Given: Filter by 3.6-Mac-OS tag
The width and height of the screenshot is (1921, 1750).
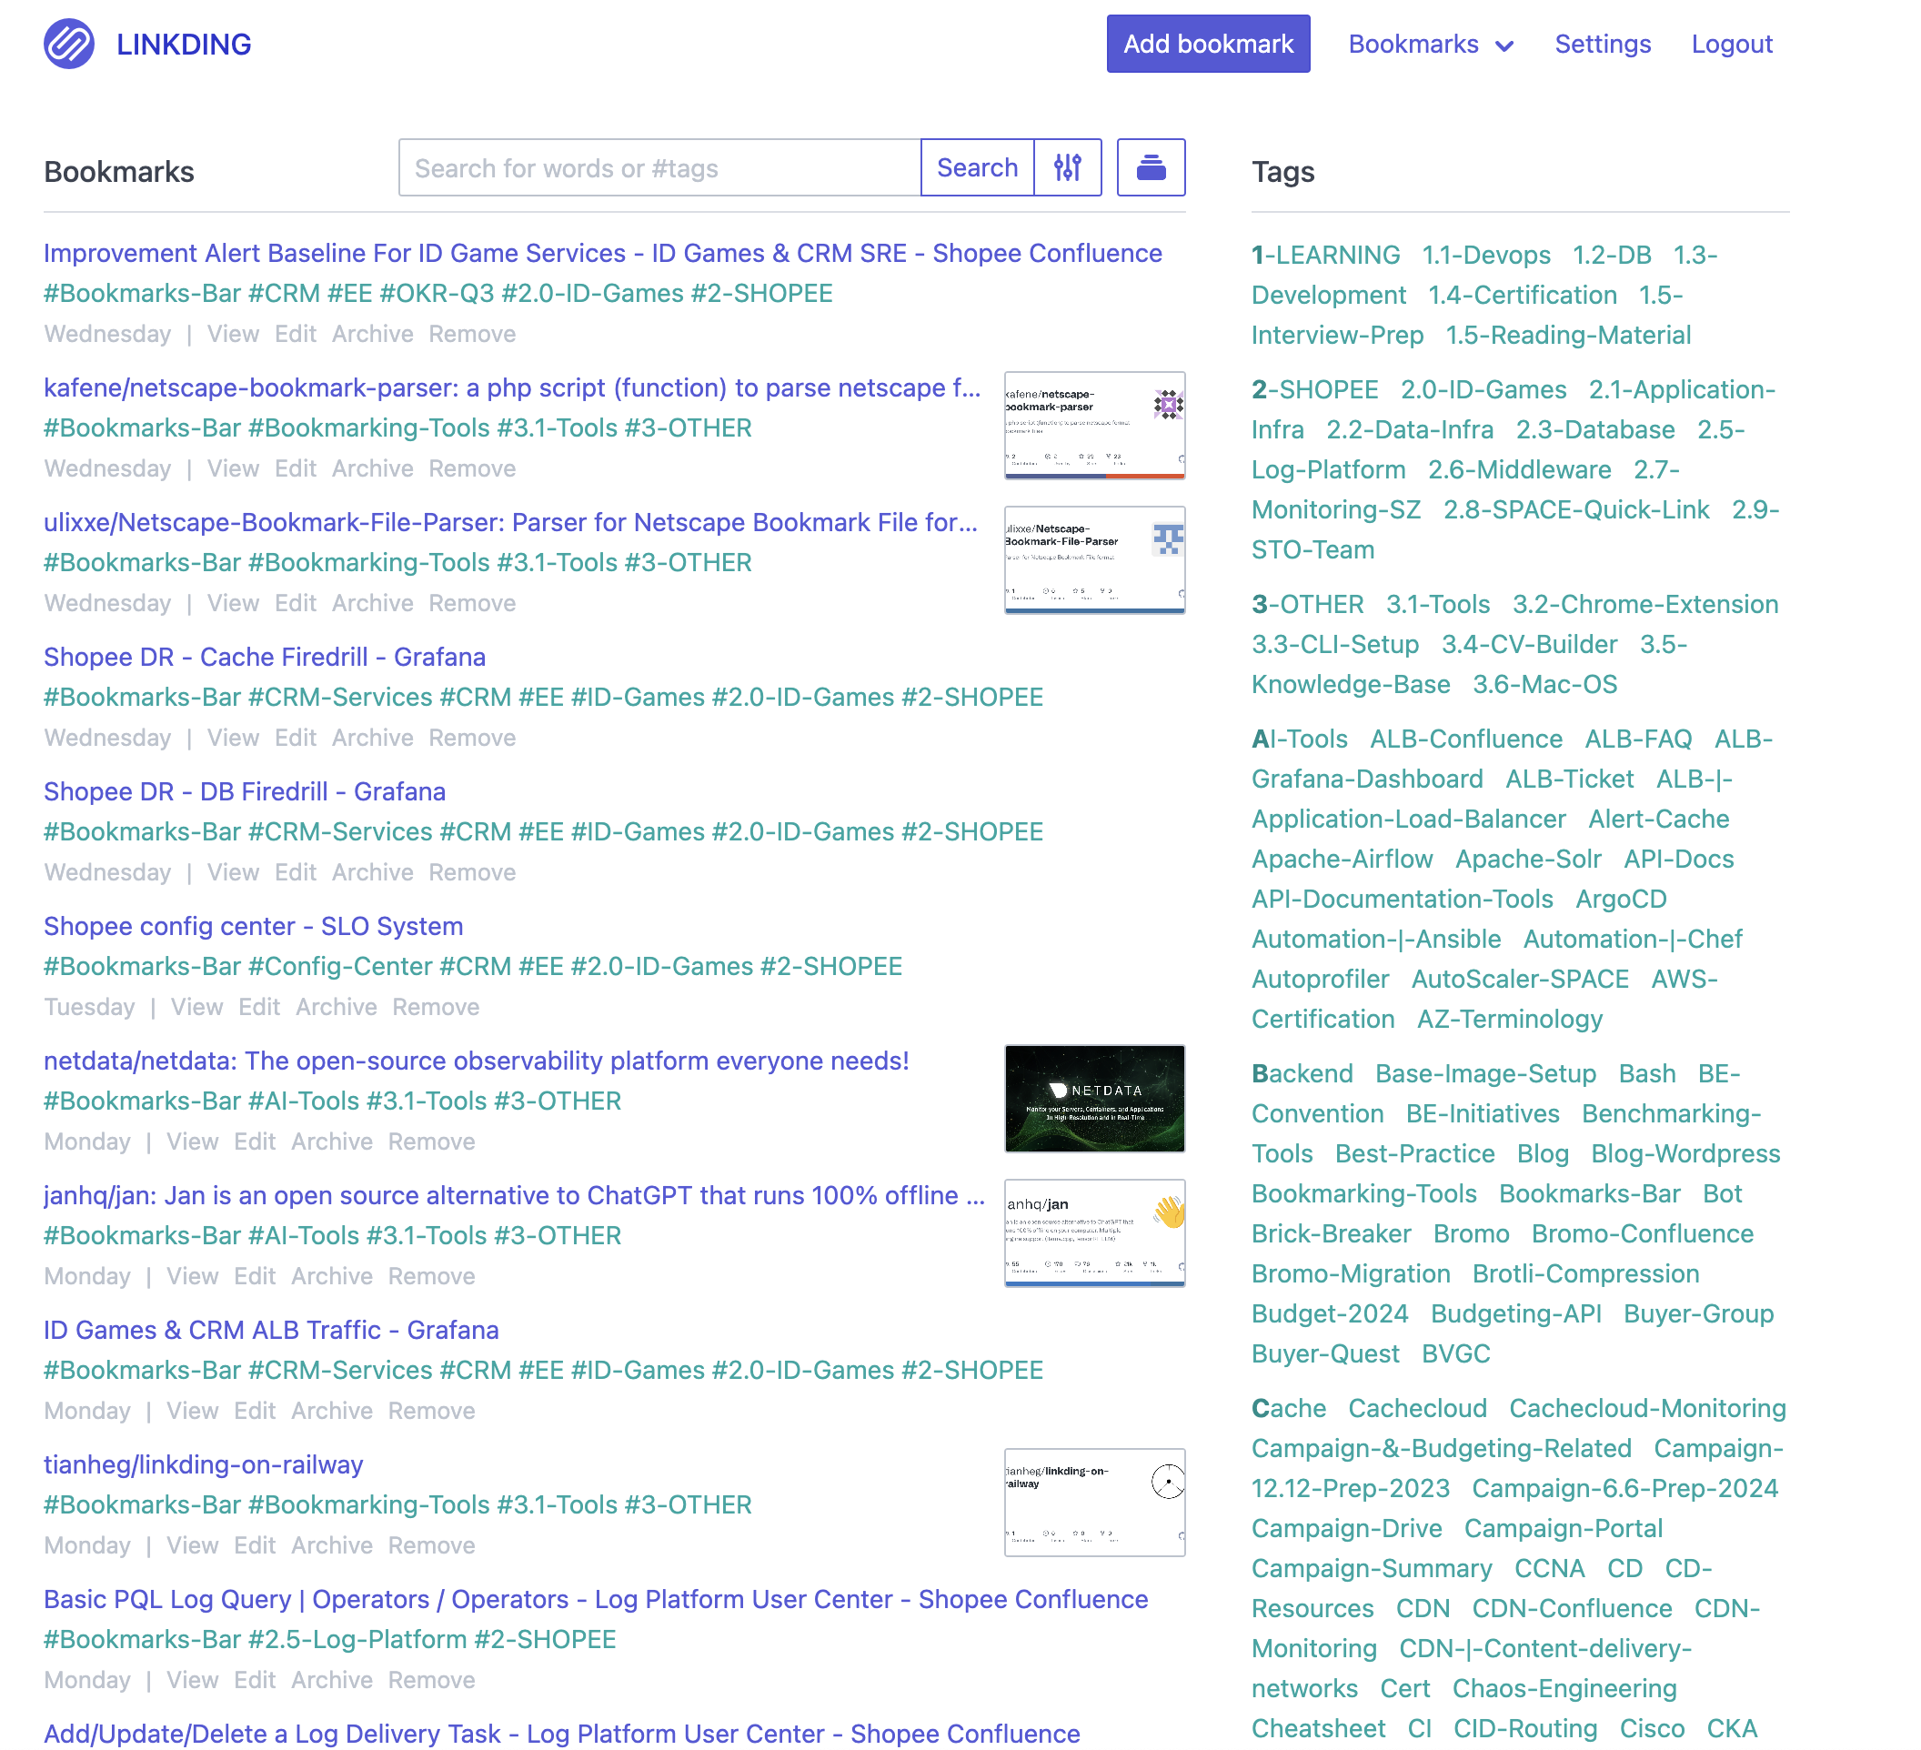Looking at the screenshot, I should coord(1544,684).
